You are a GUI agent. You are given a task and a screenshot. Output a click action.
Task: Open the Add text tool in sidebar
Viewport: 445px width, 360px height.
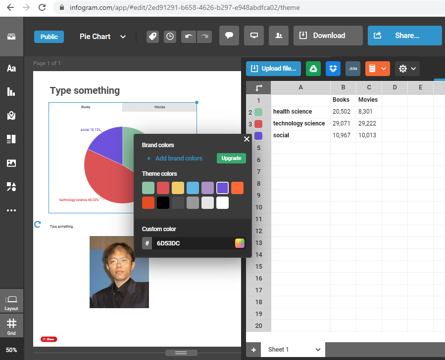[x=11, y=68]
